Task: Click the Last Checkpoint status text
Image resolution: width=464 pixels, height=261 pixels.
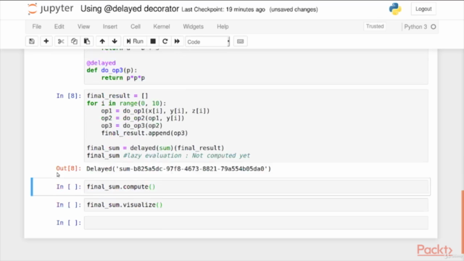Action: 223,9
